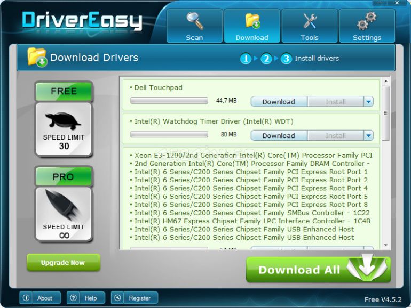Click the driver list scroll up arrow
The height and width of the screenshot is (308, 411).
386,81
